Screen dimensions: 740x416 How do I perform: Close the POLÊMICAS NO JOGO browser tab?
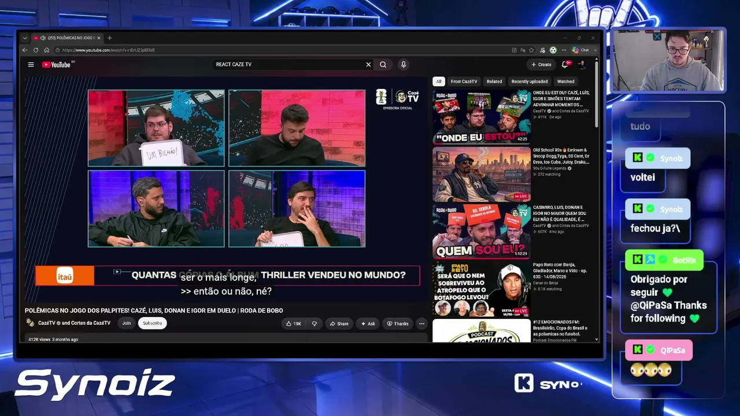pyautogui.click(x=99, y=38)
